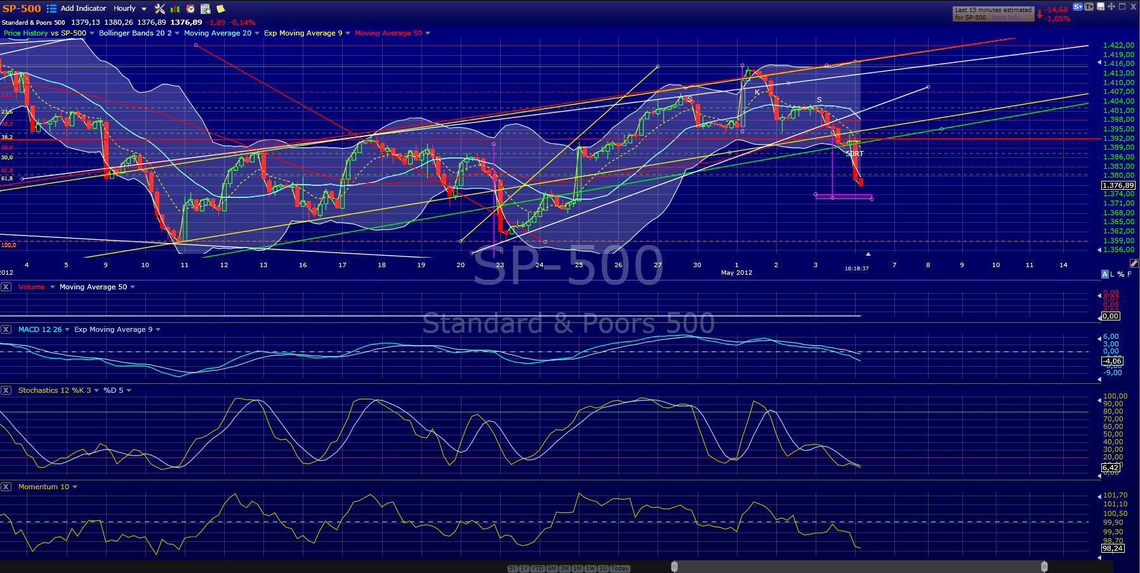Toggle percent scale % button
The width and height of the screenshot is (1140, 573).
coord(1121,274)
